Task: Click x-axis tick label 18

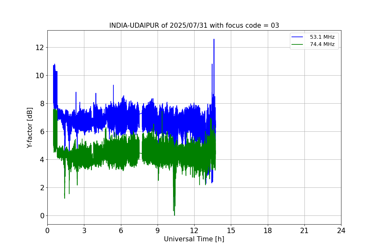Action: [268, 231]
